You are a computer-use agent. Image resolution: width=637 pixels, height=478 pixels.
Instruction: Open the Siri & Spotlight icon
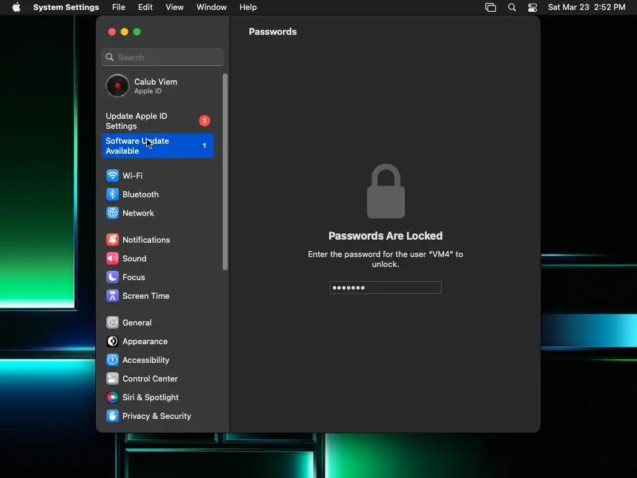tap(113, 398)
